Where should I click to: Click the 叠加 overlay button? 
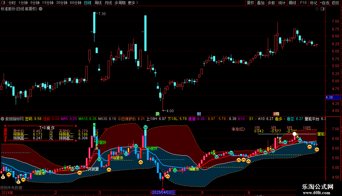pos(261,3)
